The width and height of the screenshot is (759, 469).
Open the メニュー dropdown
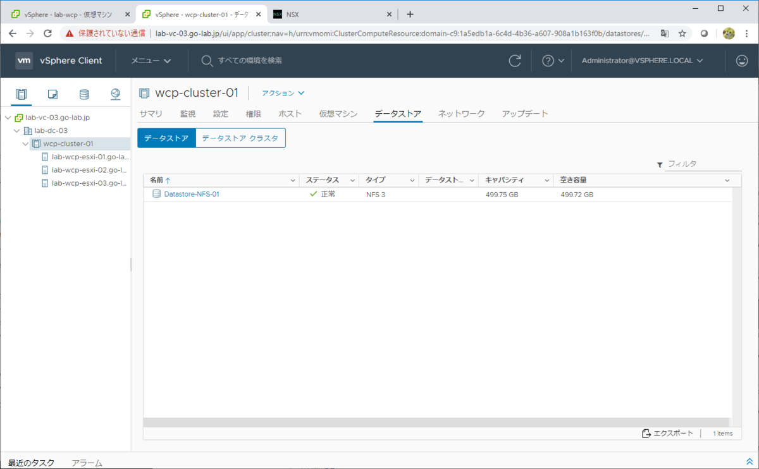click(x=151, y=61)
